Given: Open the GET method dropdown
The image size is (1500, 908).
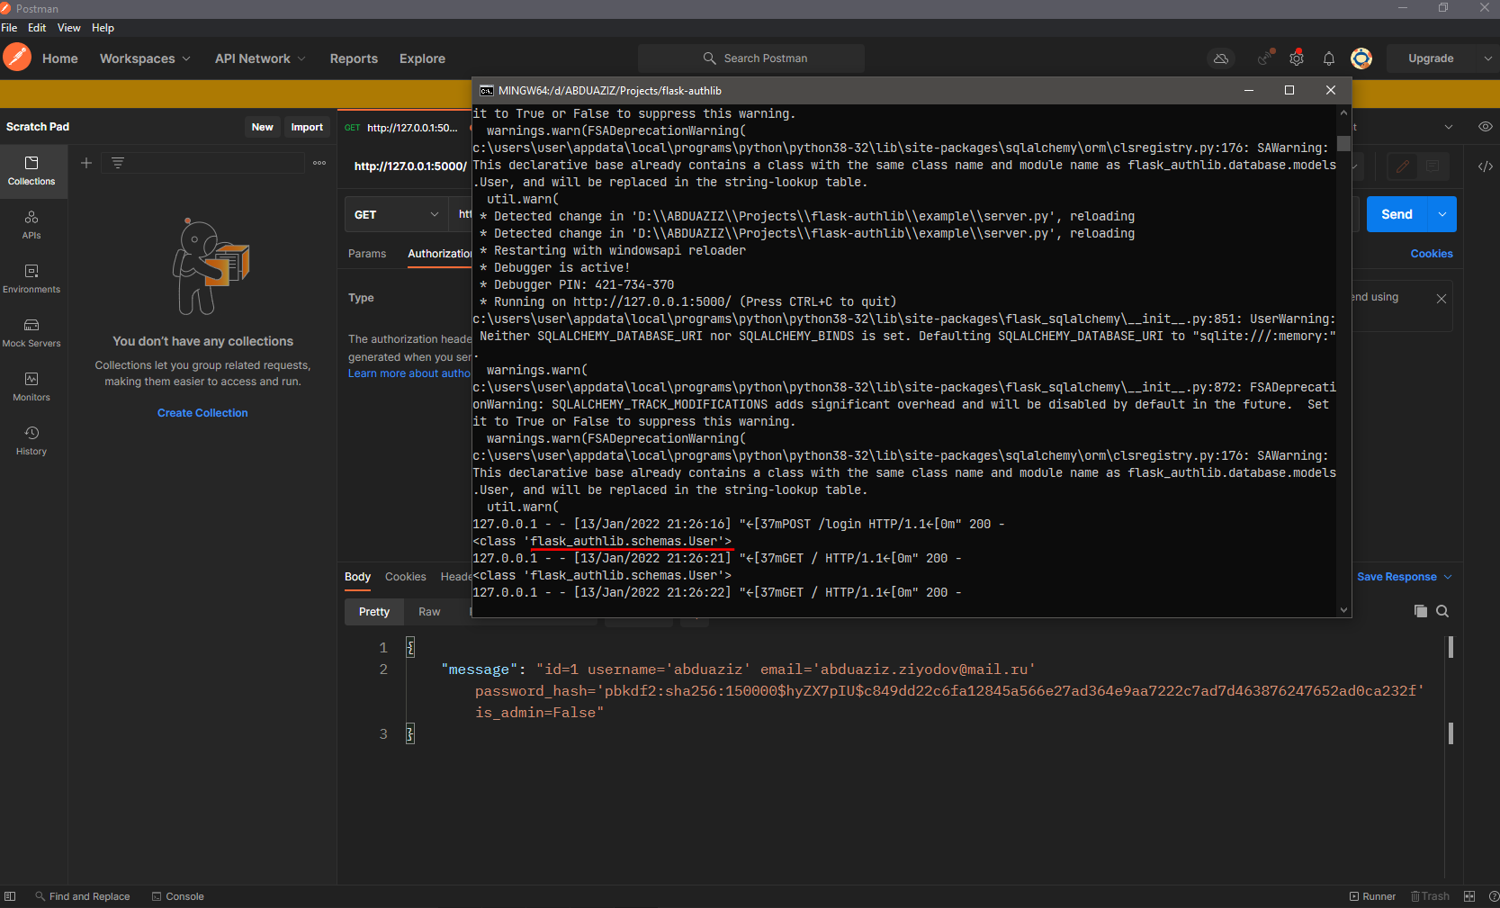Looking at the screenshot, I should tap(397, 214).
